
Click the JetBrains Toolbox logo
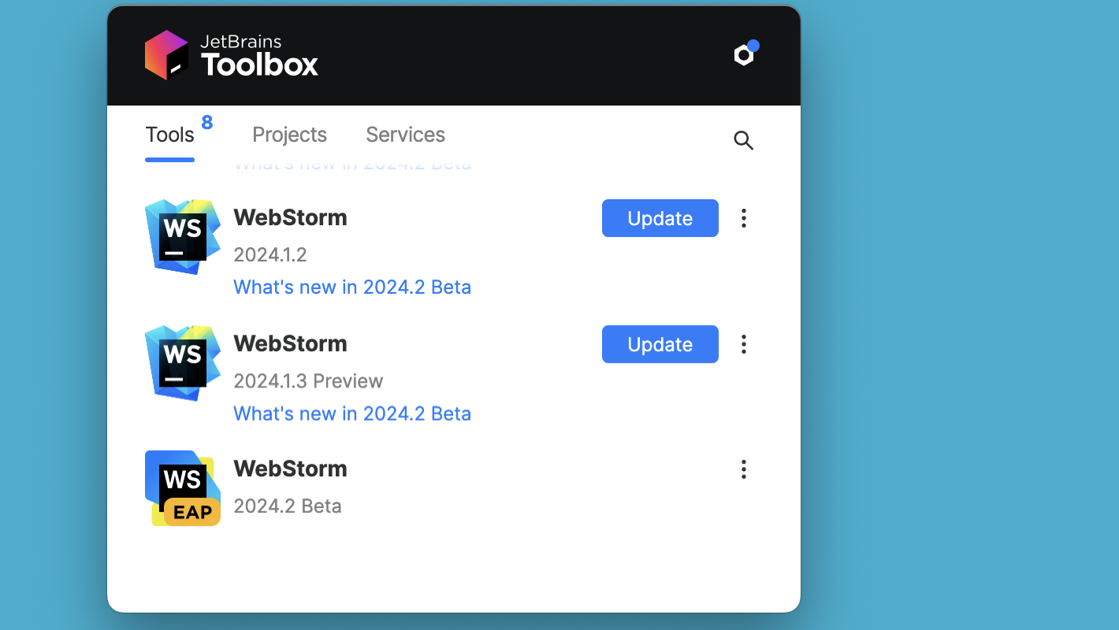(x=230, y=54)
